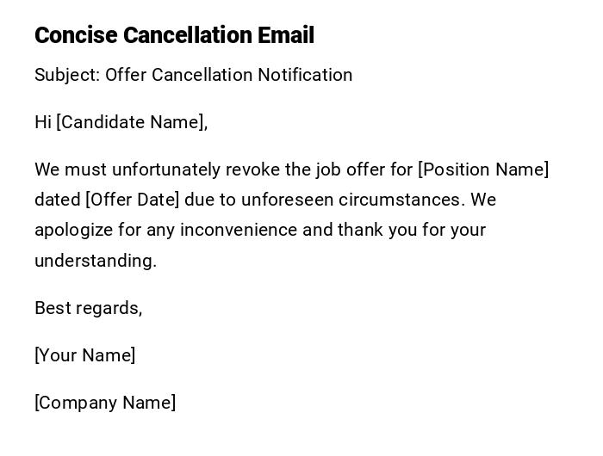Click the [Candidate Name] placeholder

tap(132, 122)
